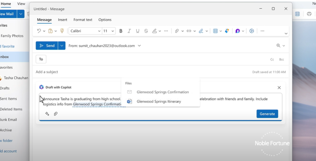Open the Format text tab

click(x=83, y=20)
